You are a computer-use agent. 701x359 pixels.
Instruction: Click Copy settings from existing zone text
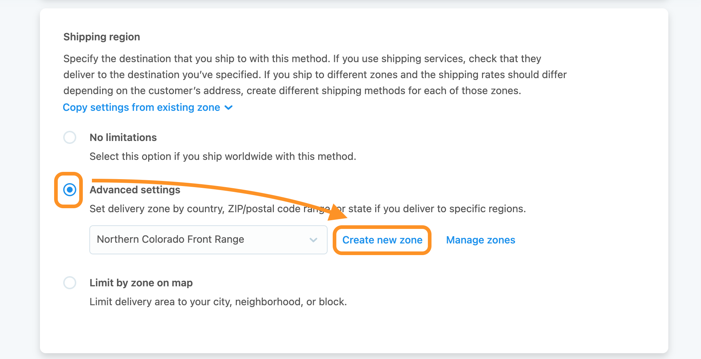click(141, 108)
